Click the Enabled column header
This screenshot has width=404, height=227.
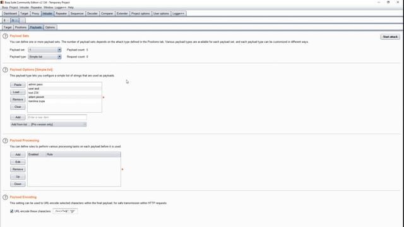coord(37,154)
